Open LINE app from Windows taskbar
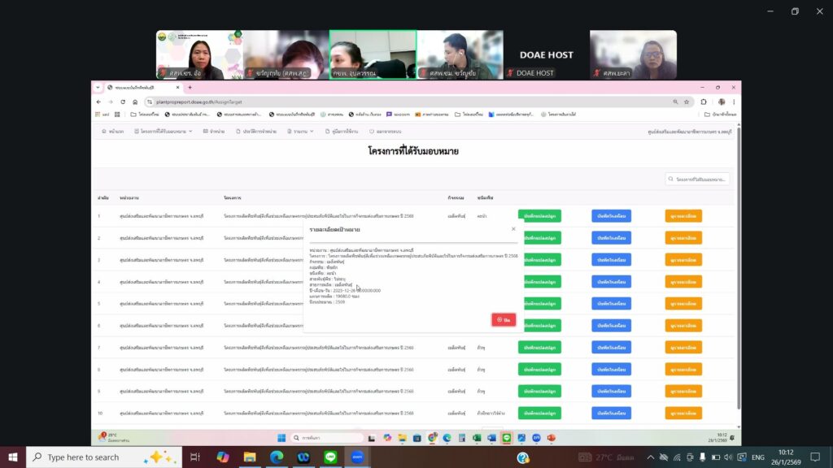This screenshot has height=468, width=833. coord(330,457)
